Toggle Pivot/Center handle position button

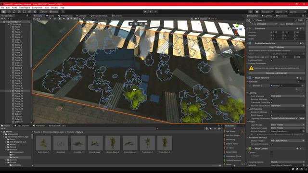(x=44, y=12)
